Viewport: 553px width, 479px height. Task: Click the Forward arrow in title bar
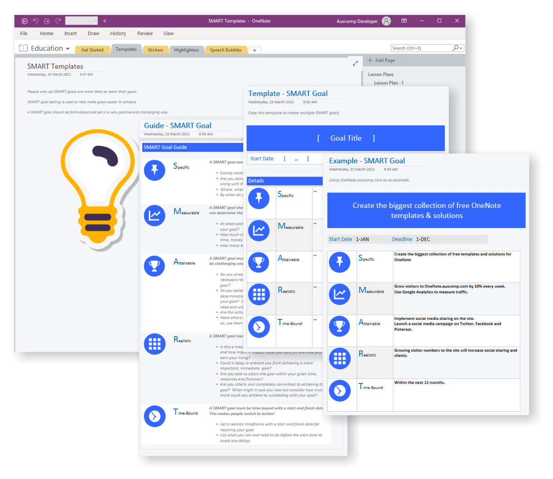47,21
